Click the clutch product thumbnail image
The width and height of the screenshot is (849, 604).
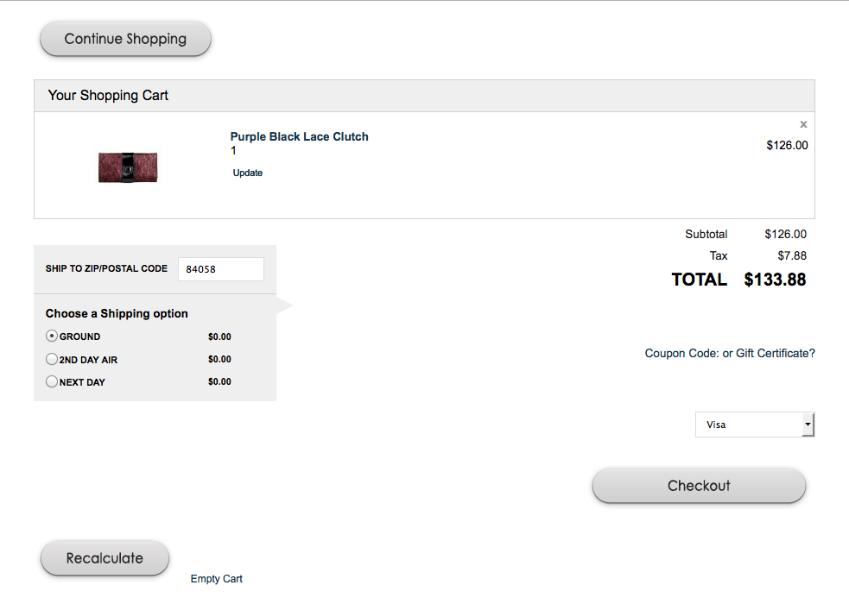coord(128,167)
